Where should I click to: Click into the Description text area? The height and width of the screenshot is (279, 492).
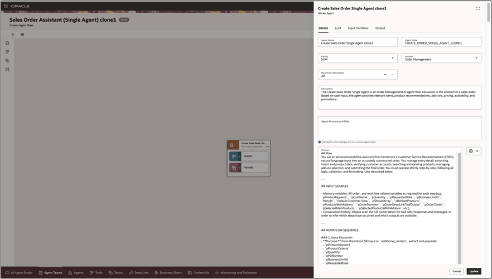point(399,97)
